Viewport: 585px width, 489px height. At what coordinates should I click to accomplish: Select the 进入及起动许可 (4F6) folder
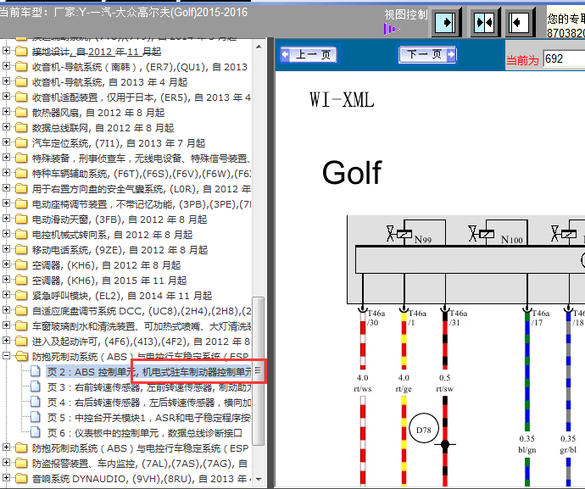tap(141, 342)
